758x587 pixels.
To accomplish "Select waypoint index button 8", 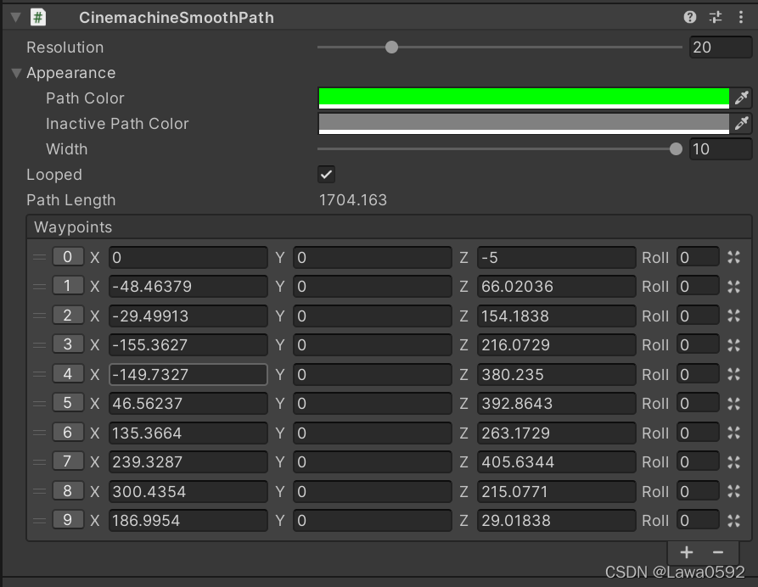I will click(68, 491).
